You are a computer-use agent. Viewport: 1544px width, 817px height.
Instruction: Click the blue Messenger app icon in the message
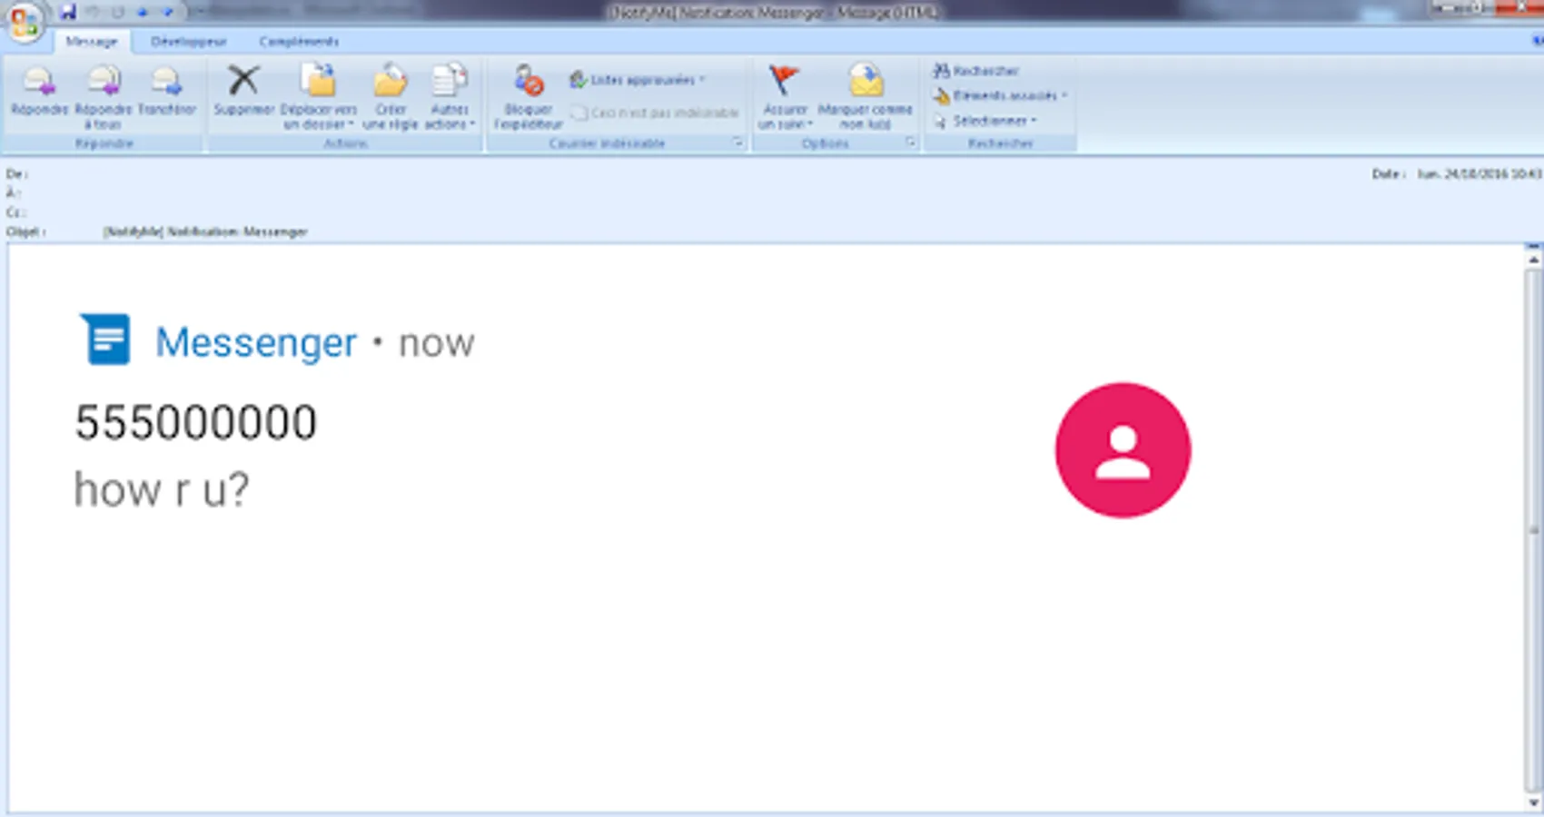(x=105, y=340)
